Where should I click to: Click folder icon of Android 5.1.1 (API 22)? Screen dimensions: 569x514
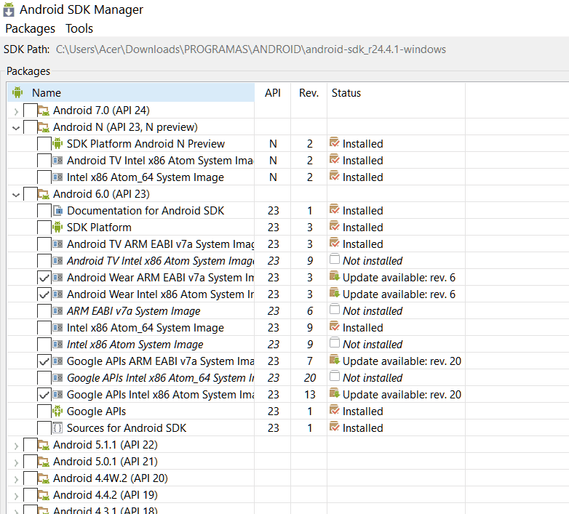44,445
